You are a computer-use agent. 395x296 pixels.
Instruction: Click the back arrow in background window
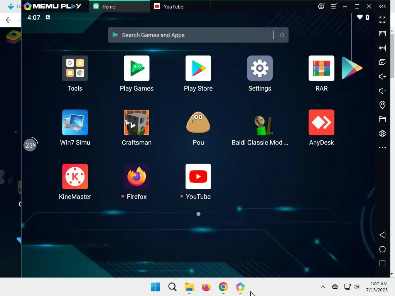pos(8,20)
